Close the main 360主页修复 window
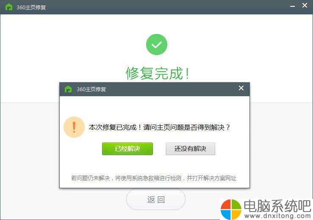The height and width of the screenshot is (220, 313). pyautogui.click(x=305, y=6)
